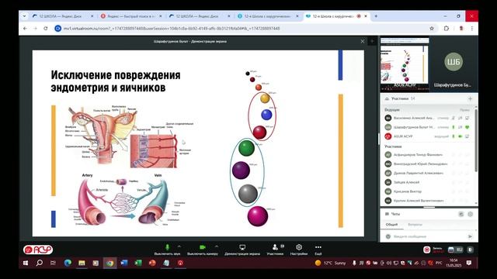Click the message input field
497x279 pixels.
(428, 236)
